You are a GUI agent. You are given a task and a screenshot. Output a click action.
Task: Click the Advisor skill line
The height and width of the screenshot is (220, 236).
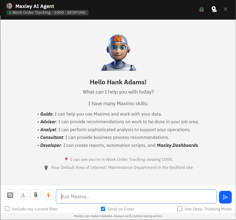pyautogui.click(x=118, y=122)
